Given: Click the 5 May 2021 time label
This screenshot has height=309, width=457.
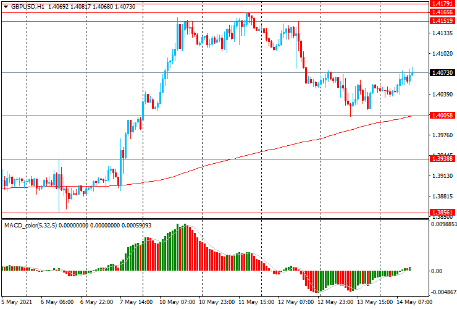Looking at the screenshot, I should pyautogui.click(x=17, y=302).
